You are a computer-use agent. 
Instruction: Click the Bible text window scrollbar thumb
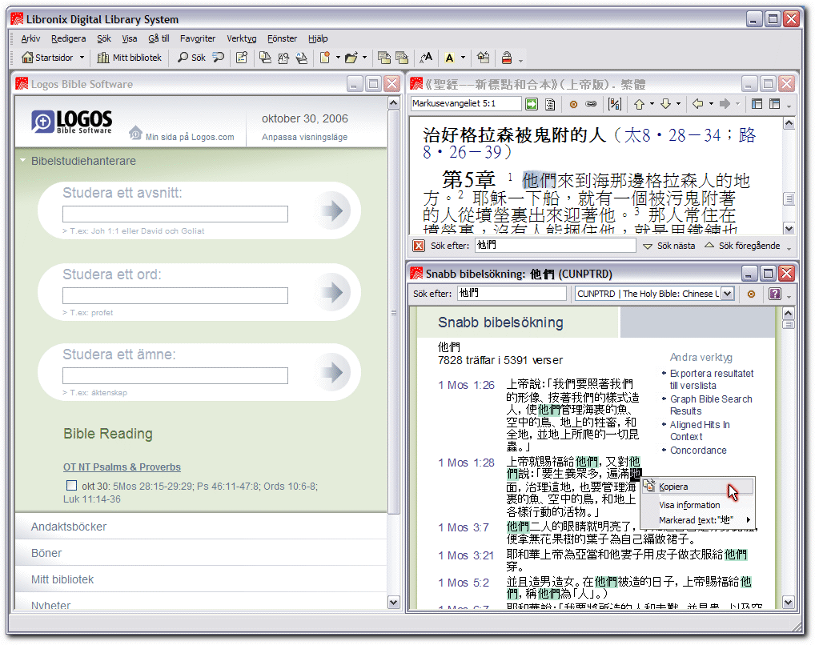click(x=789, y=198)
